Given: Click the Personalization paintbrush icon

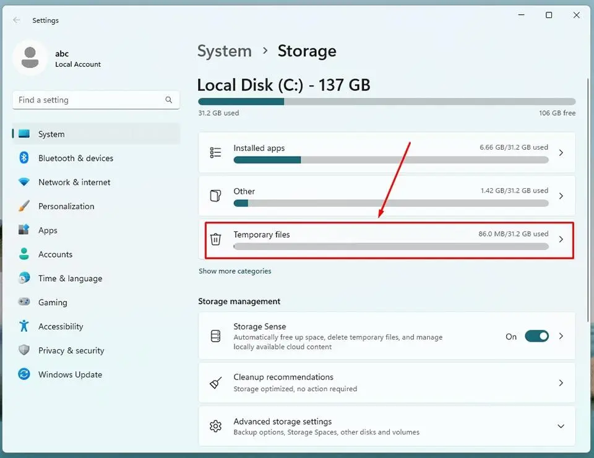Looking at the screenshot, I should pos(24,206).
